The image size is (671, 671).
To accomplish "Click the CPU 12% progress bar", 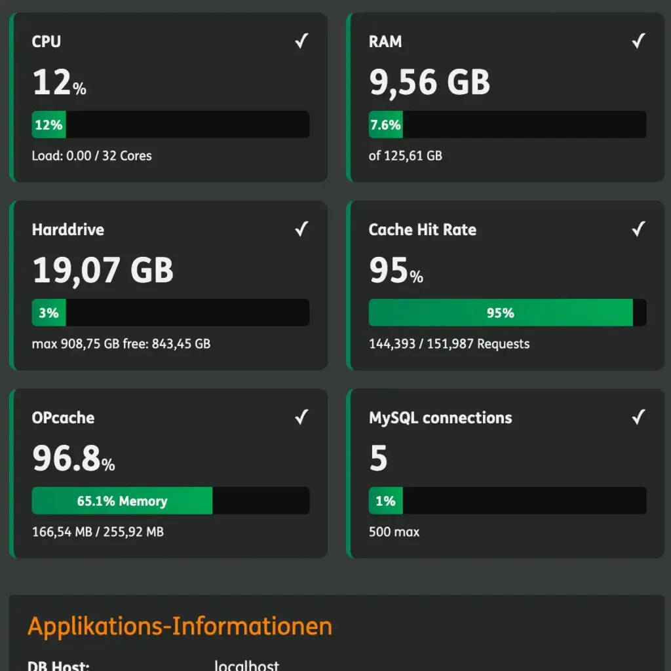I will (x=170, y=125).
